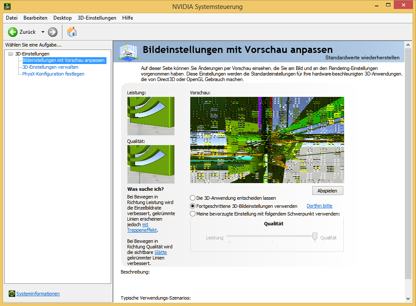This screenshot has height=306, width=416.
Task: Open the Hilfe menu
Action: click(127, 18)
